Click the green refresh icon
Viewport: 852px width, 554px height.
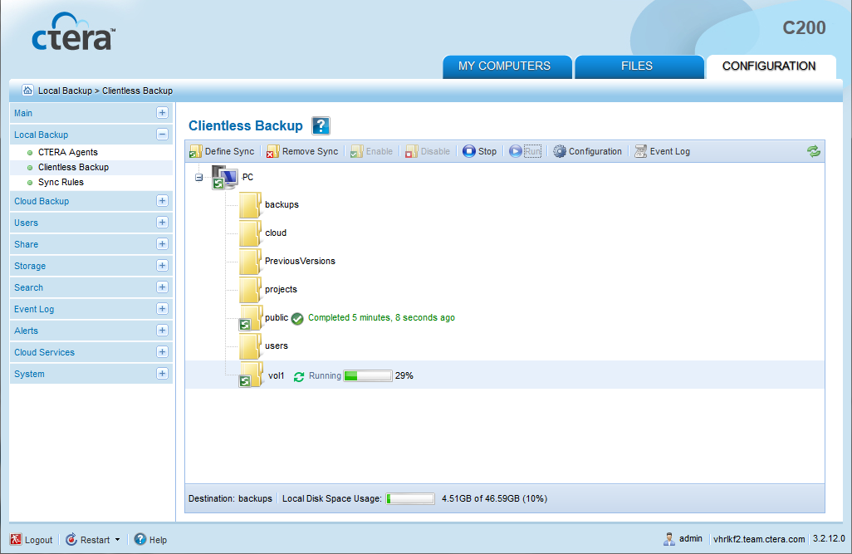coord(814,152)
